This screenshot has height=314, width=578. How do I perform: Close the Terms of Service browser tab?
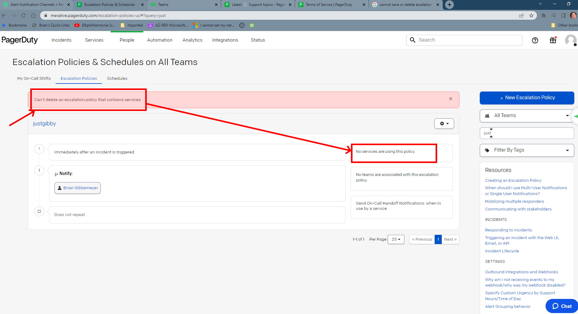coord(364,5)
